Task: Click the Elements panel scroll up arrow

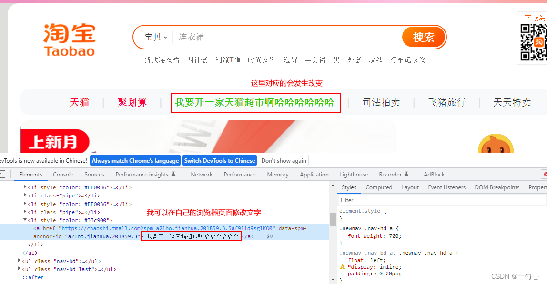Action: tap(333, 186)
